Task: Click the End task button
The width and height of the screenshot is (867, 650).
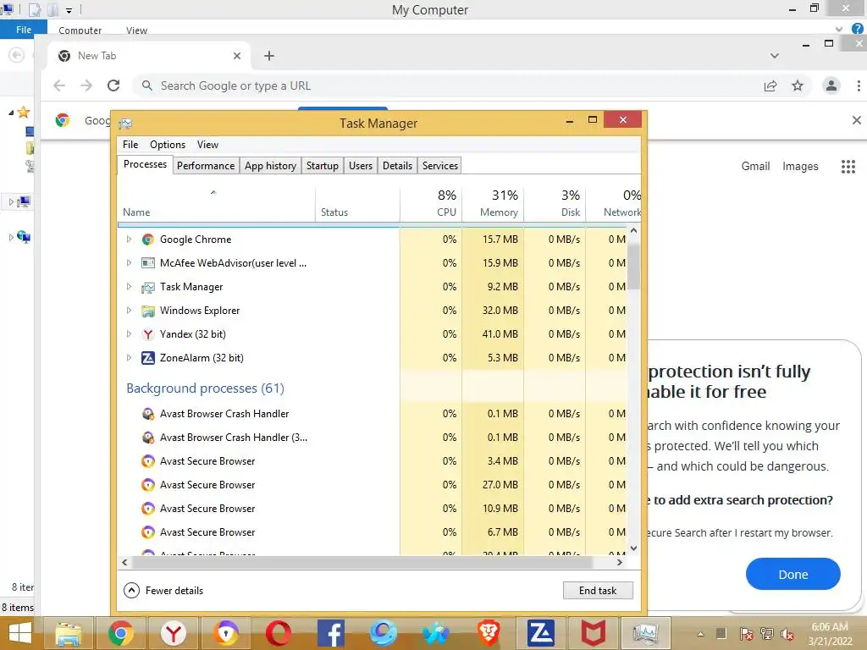Action: [598, 590]
